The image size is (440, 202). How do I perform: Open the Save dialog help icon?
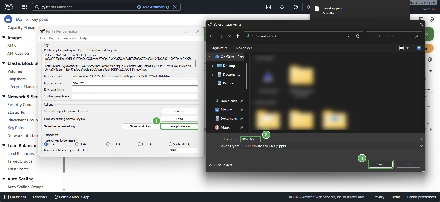click(419, 48)
